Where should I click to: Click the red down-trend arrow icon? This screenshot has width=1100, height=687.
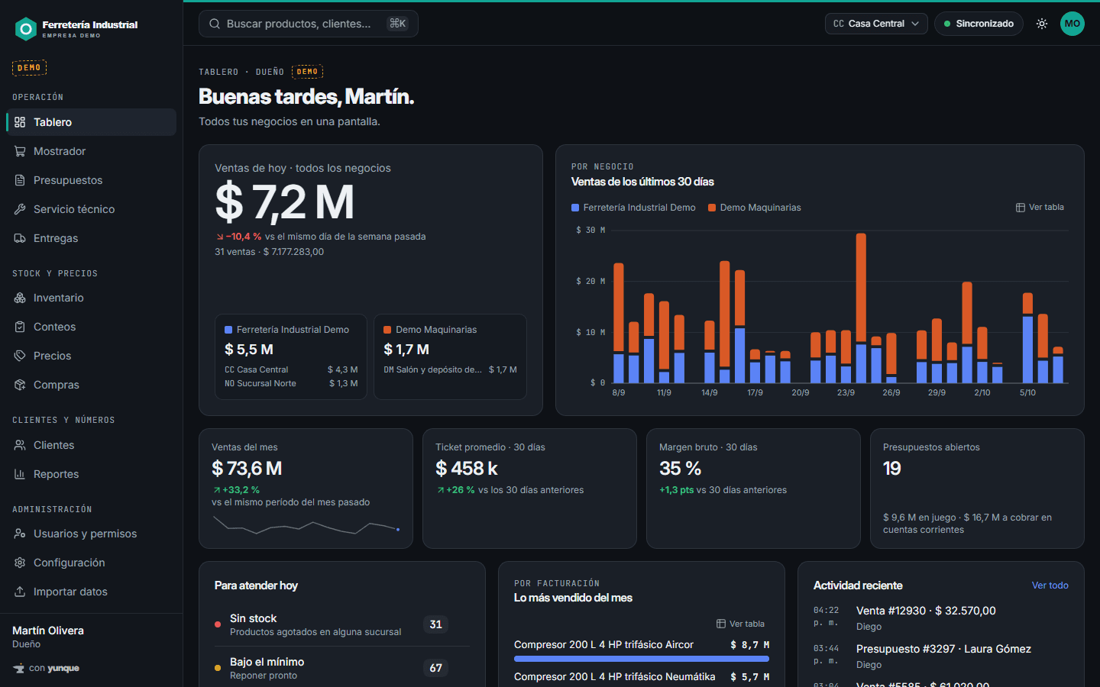coord(219,237)
